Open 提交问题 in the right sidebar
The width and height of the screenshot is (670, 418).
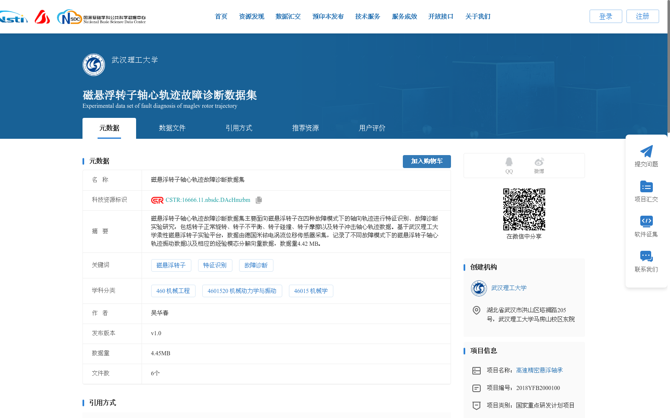(646, 156)
